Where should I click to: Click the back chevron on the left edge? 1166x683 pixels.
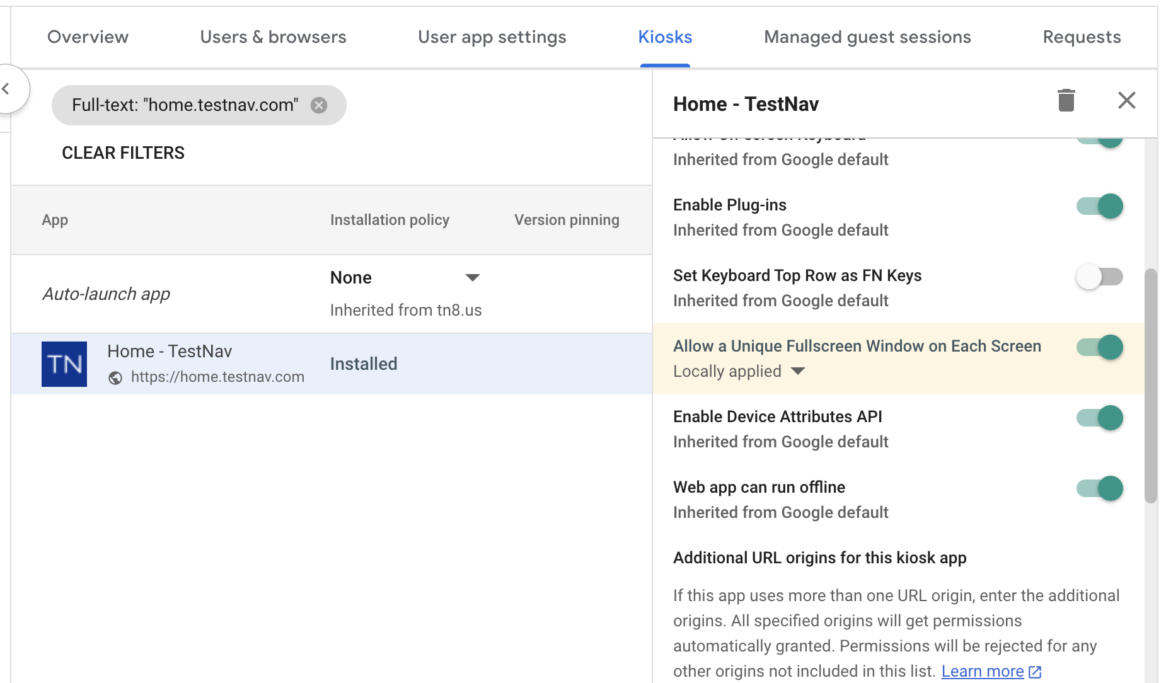pos(9,88)
